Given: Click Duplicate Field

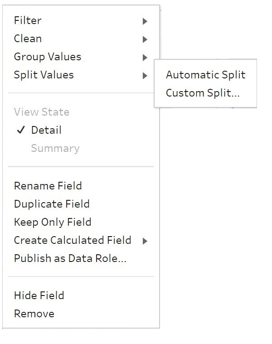Looking at the screenshot, I should point(52,204).
